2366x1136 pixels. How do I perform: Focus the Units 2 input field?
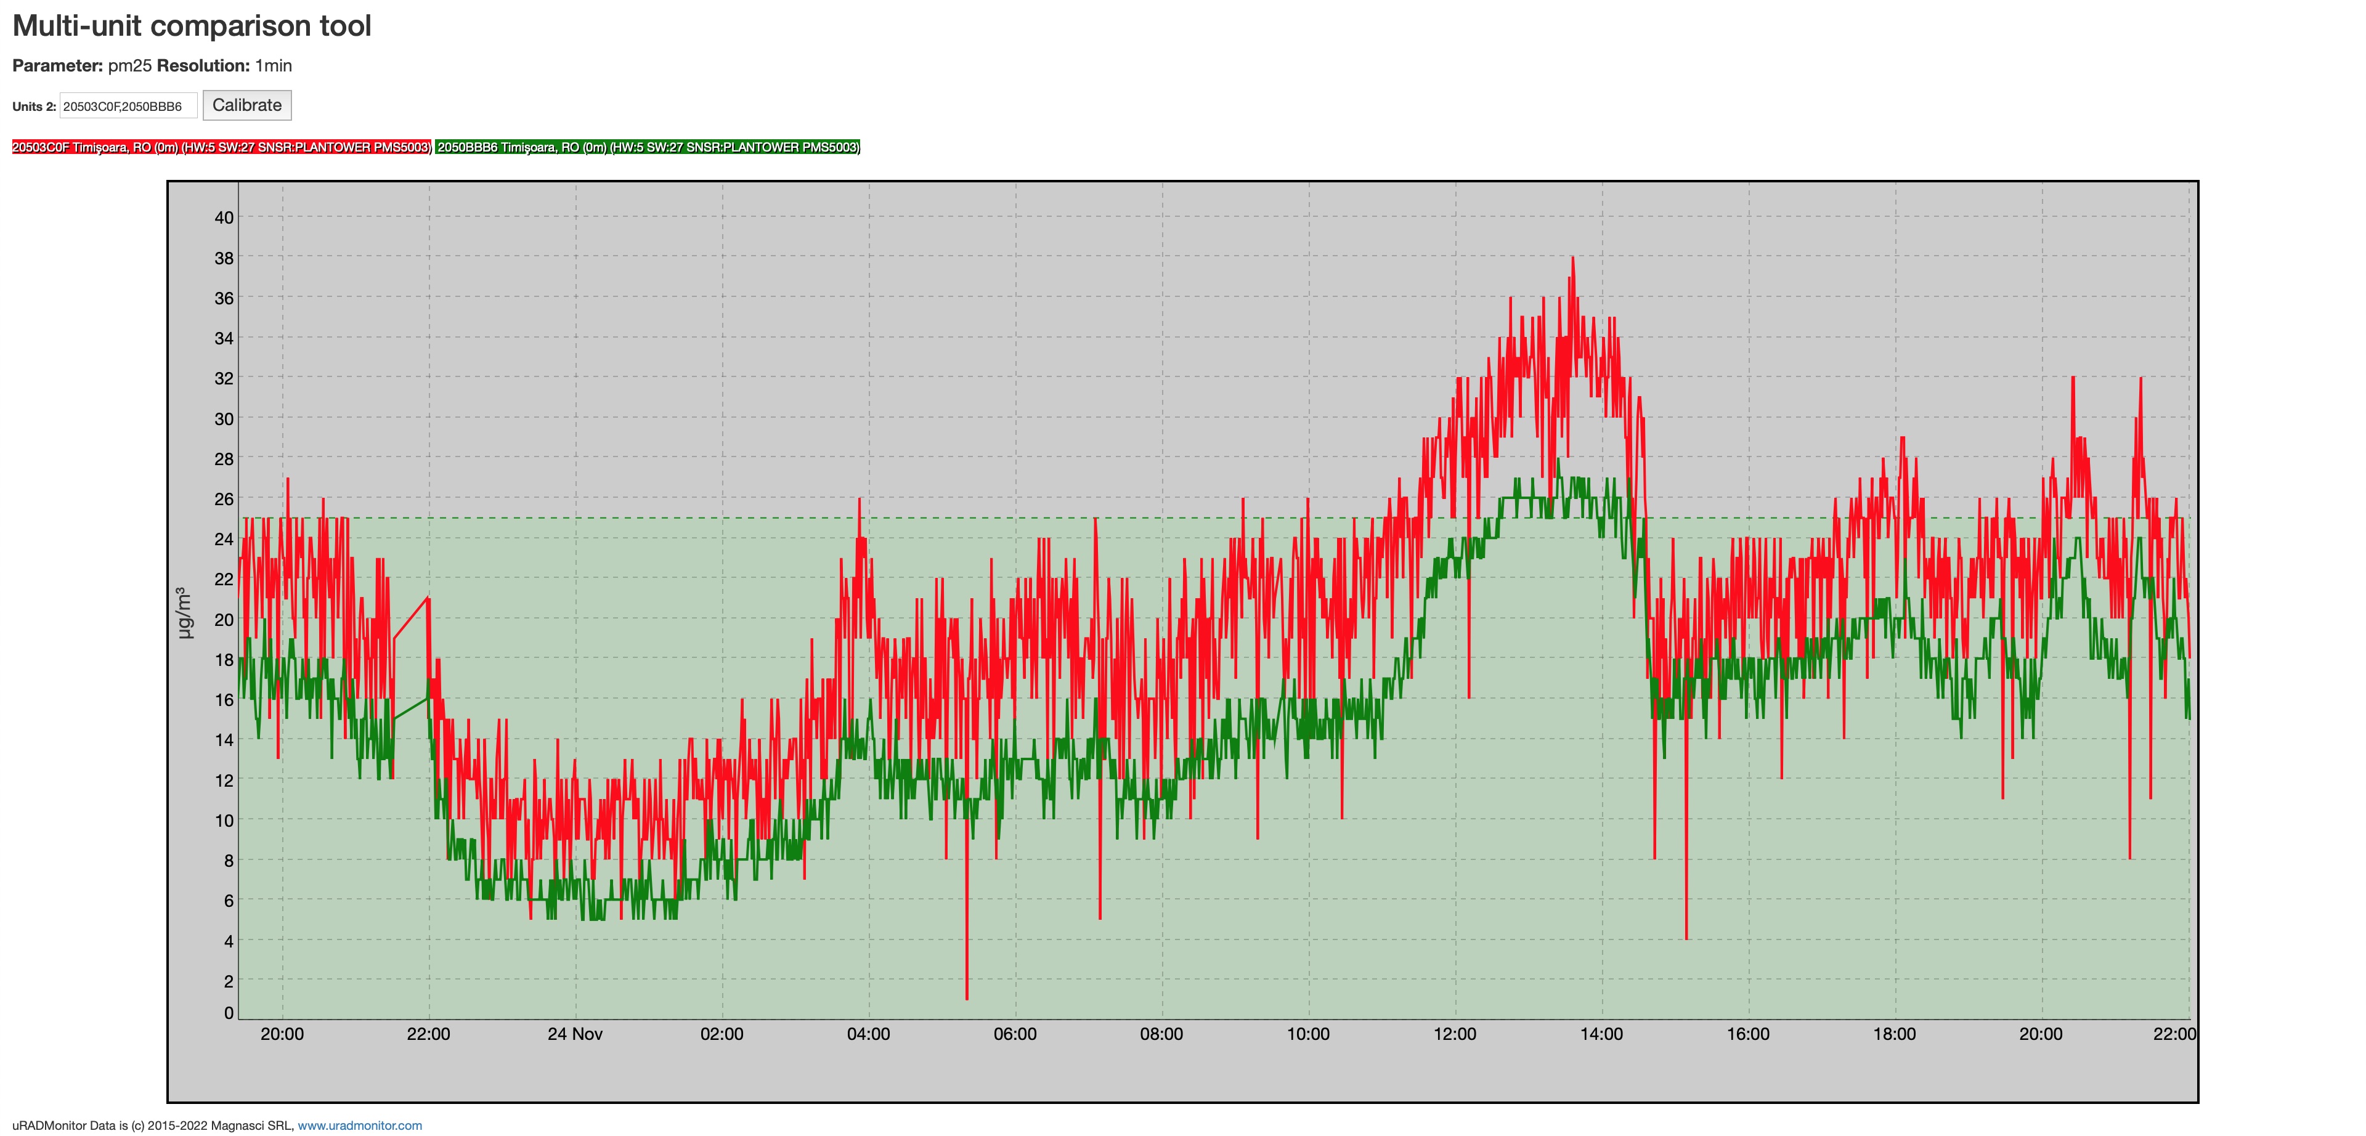(129, 107)
